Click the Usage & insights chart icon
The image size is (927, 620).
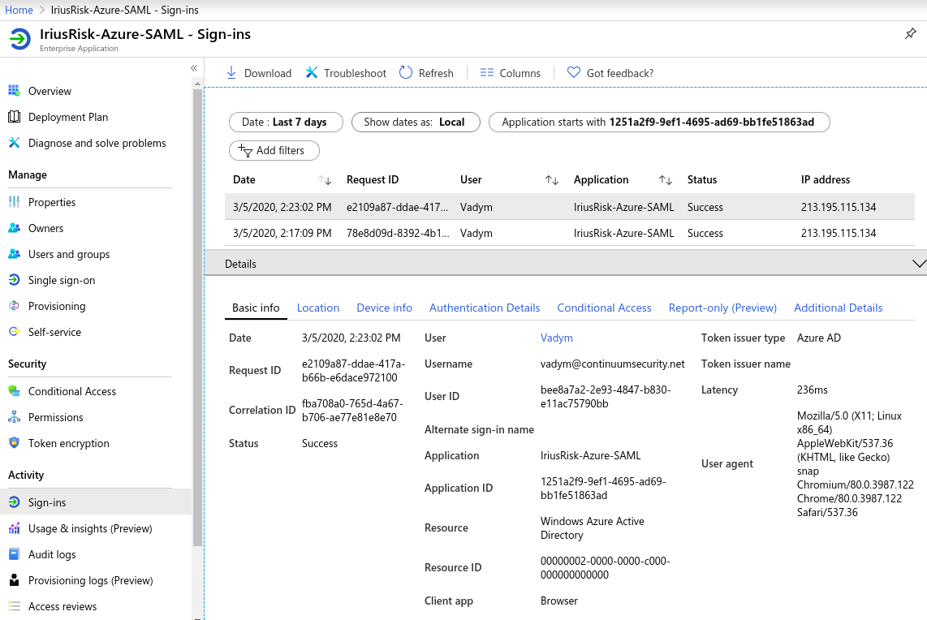coord(14,528)
